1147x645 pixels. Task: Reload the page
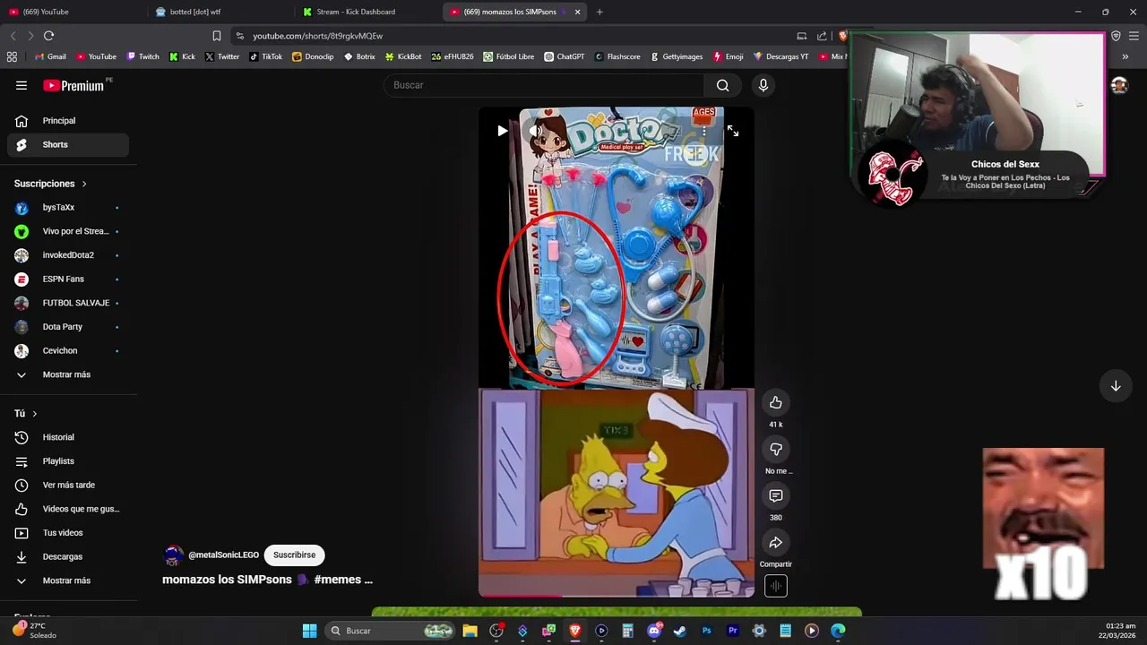click(48, 36)
